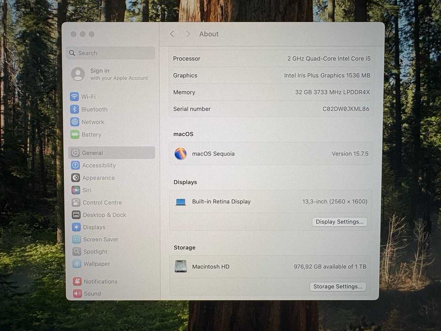The height and width of the screenshot is (331, 441).
Task: Open the Screen Saver icon
Action: 77,239
